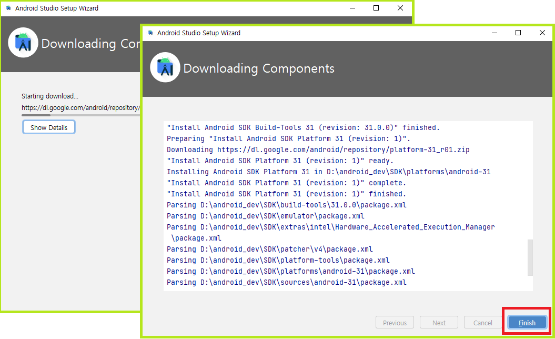Click log line 'Preparing Install Android SDK Platform 31'
This screenshot has height=339, width=555.
288,138
